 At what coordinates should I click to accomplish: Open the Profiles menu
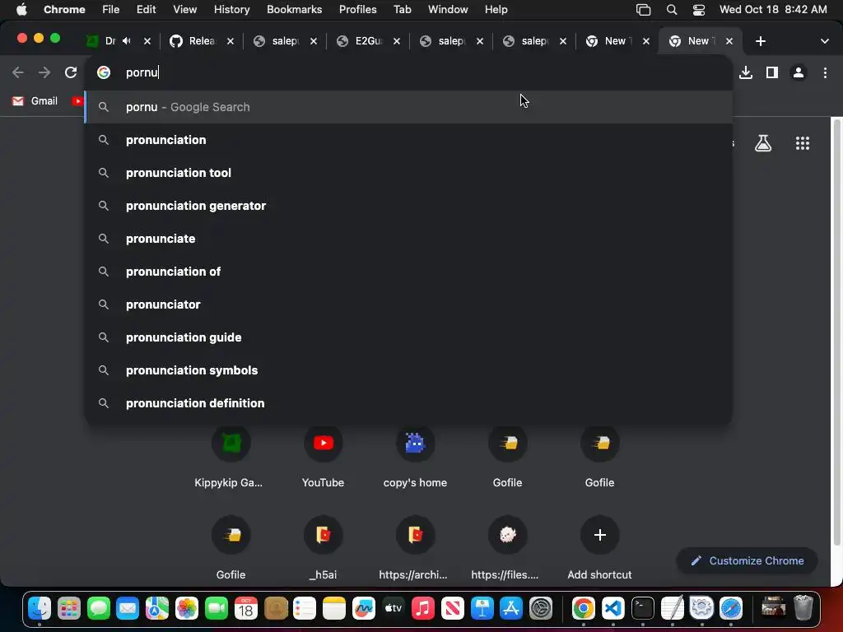click(357, 10)
